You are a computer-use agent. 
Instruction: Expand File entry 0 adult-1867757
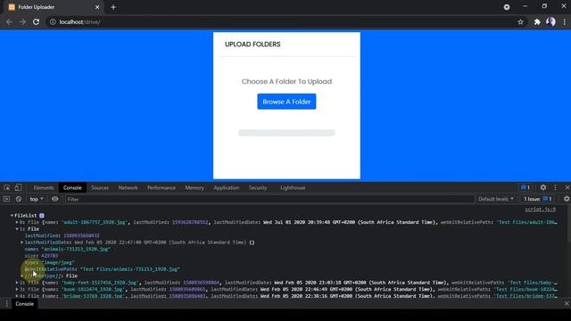click(x=17, y=222)
